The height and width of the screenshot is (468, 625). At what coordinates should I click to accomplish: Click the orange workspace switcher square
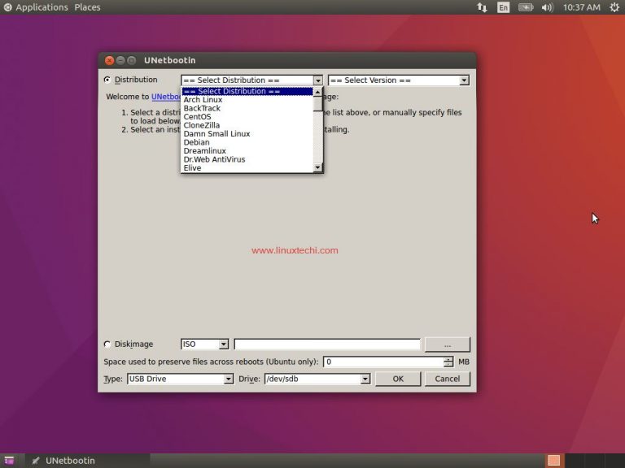coord(553,461)
